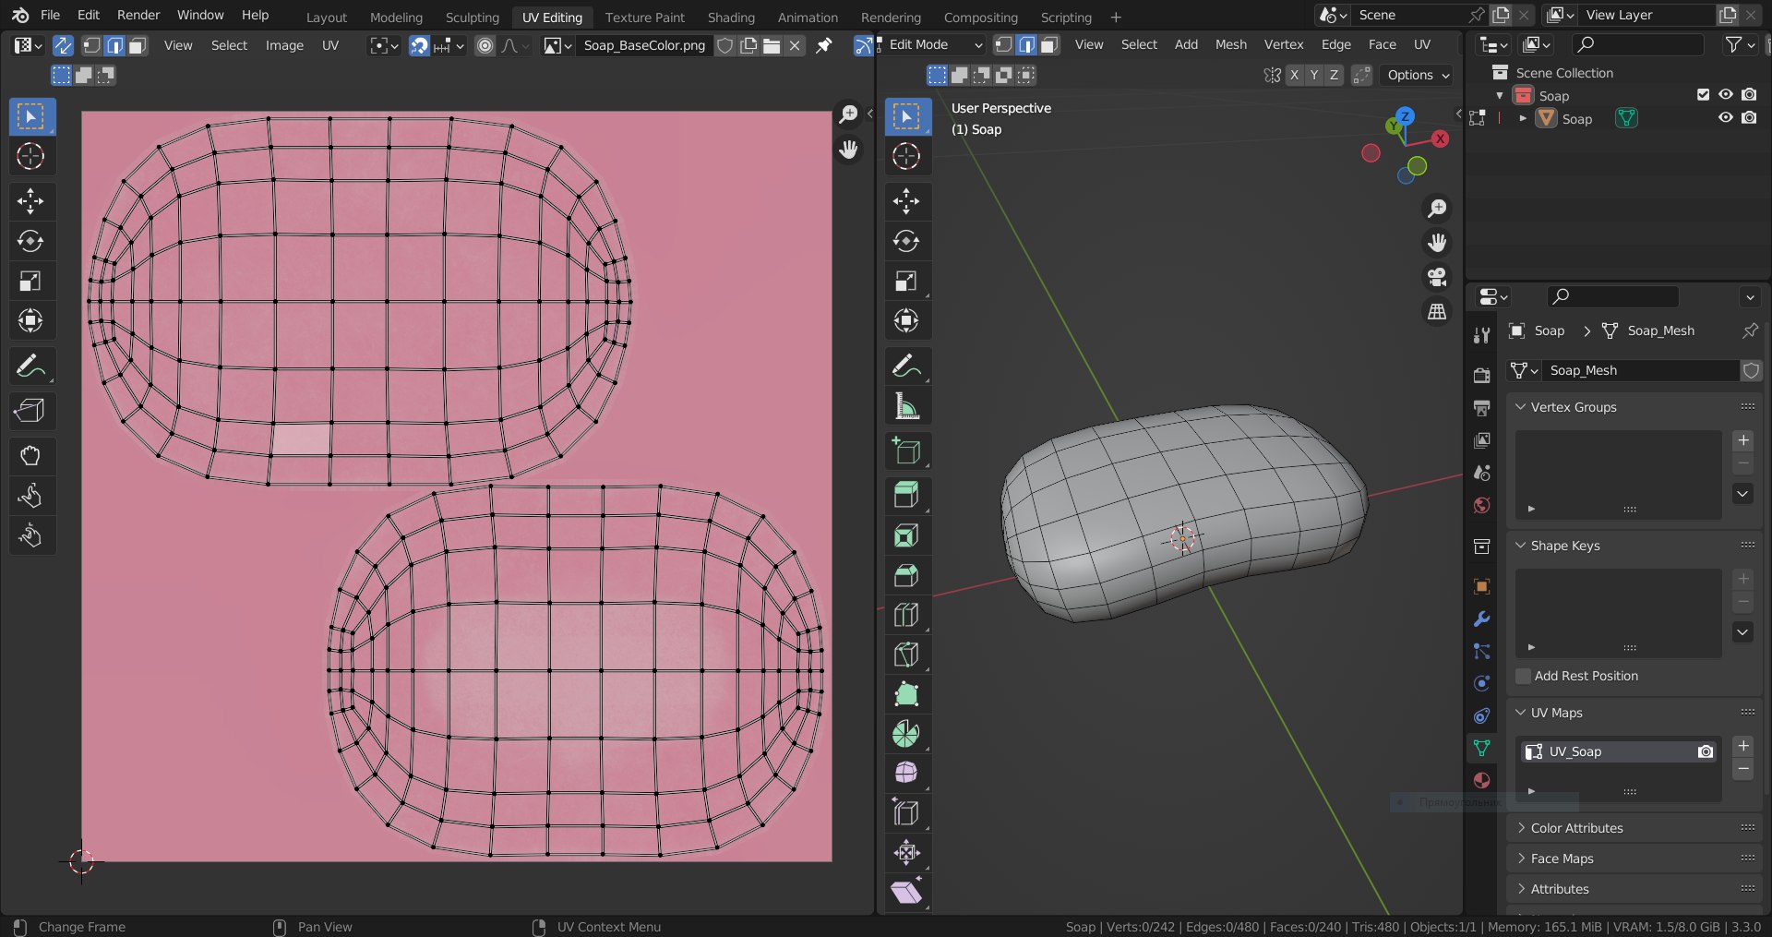Switch to the Texture Paint workspace tab

pos(645,17)
